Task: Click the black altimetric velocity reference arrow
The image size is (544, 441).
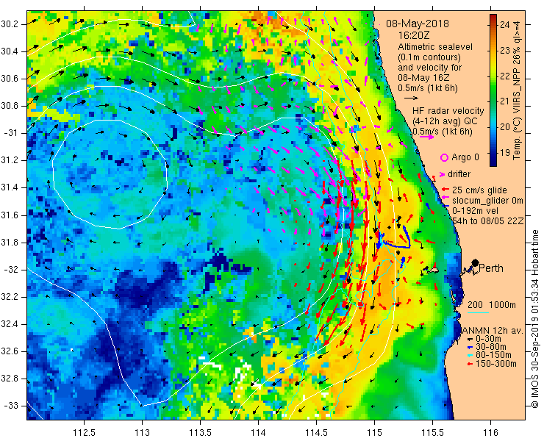Action: (412, 98)
